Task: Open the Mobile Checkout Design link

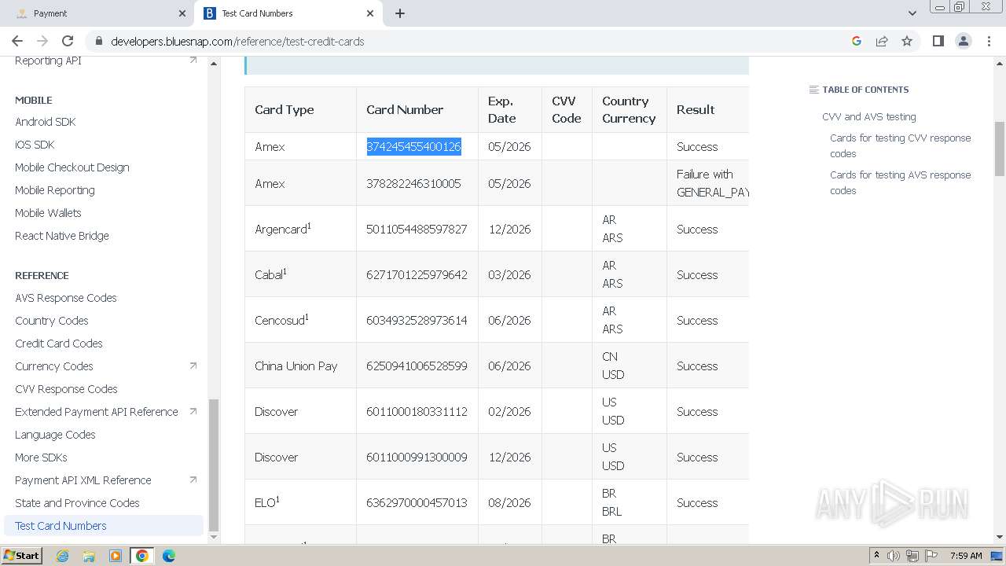Action: [72, 167]
